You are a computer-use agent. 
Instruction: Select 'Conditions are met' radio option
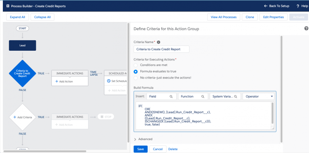click(x=136, y=65)
